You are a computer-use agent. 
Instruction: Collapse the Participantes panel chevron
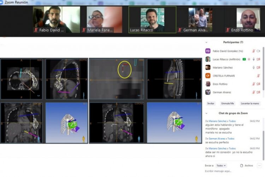(x=206, y=42)
